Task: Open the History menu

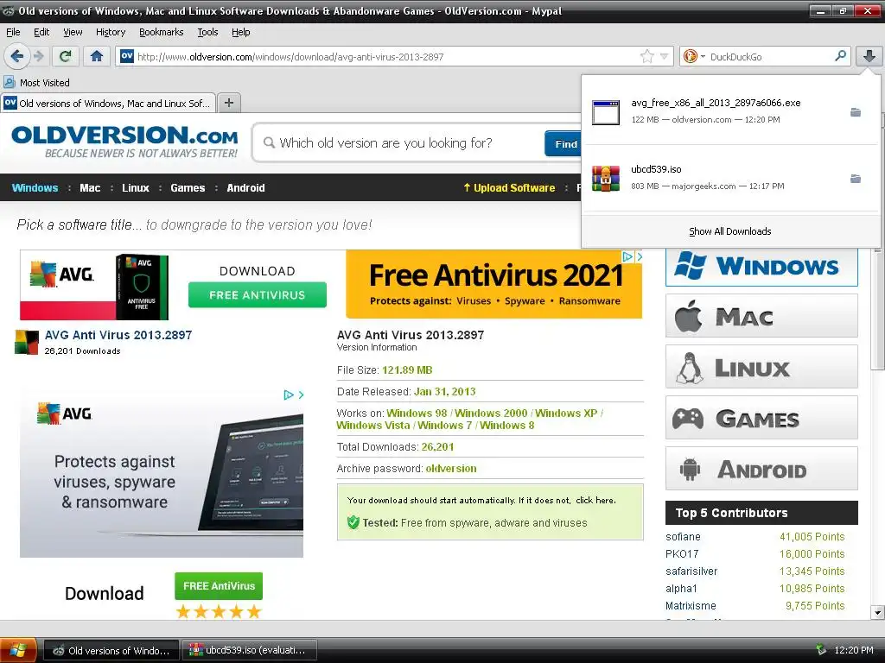Action: click(111, 32)
